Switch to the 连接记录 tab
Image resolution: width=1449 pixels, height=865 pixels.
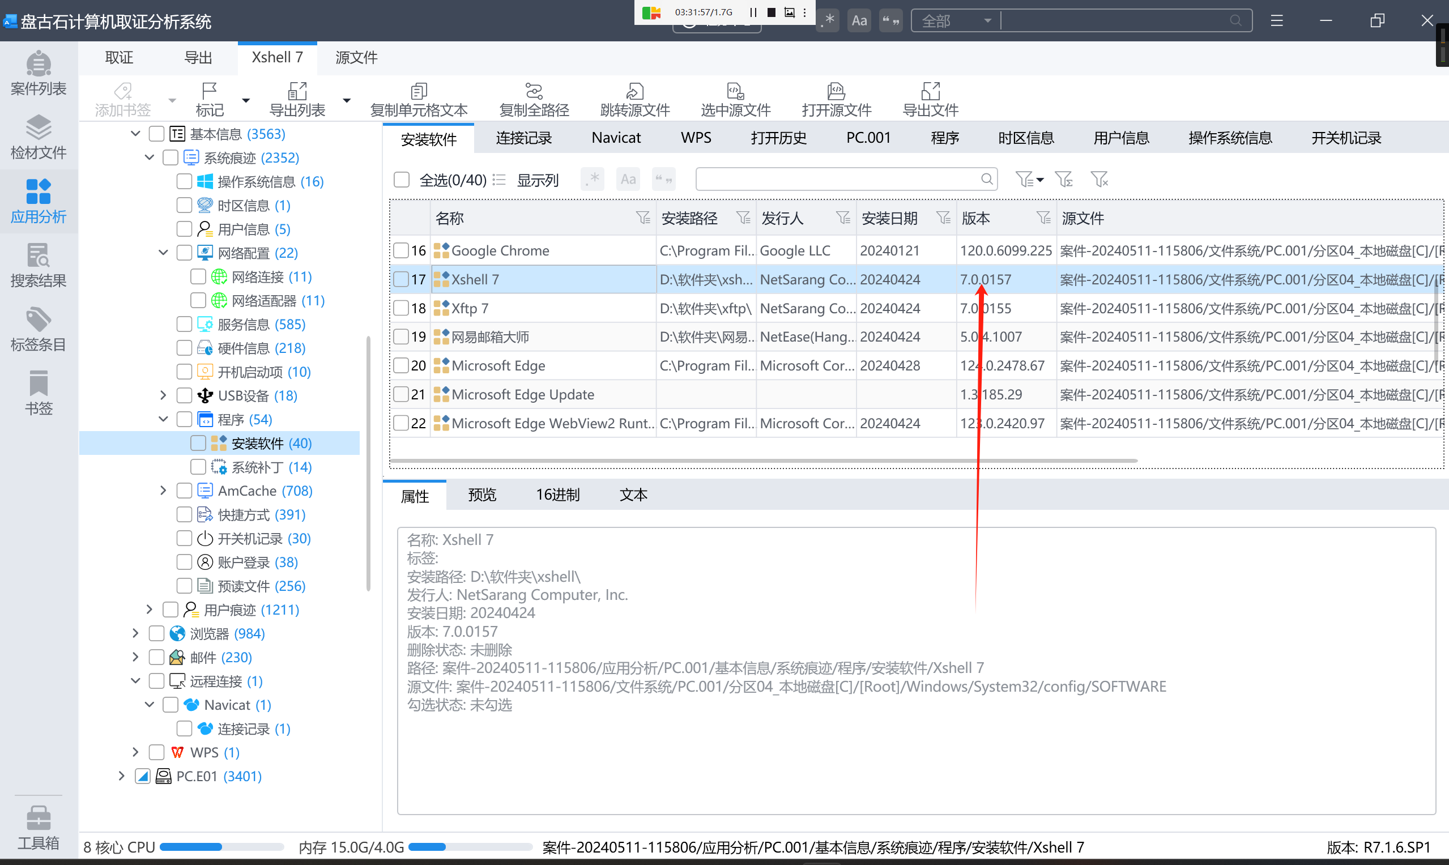click(523, 138)
